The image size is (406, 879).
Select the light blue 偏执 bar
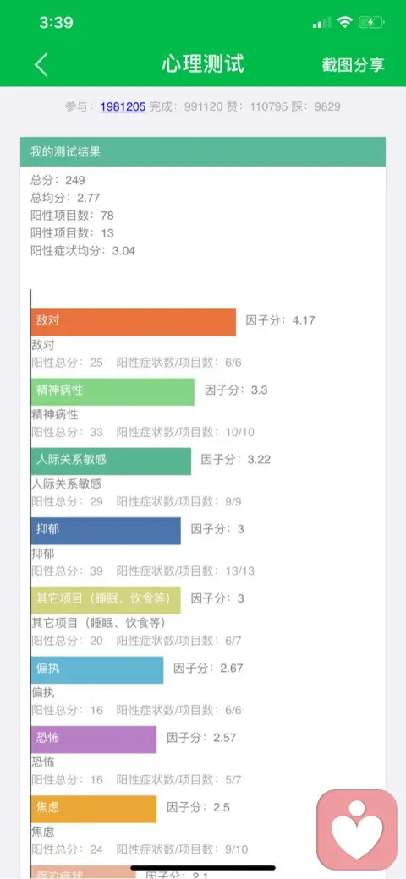click(x=97, y=669)
